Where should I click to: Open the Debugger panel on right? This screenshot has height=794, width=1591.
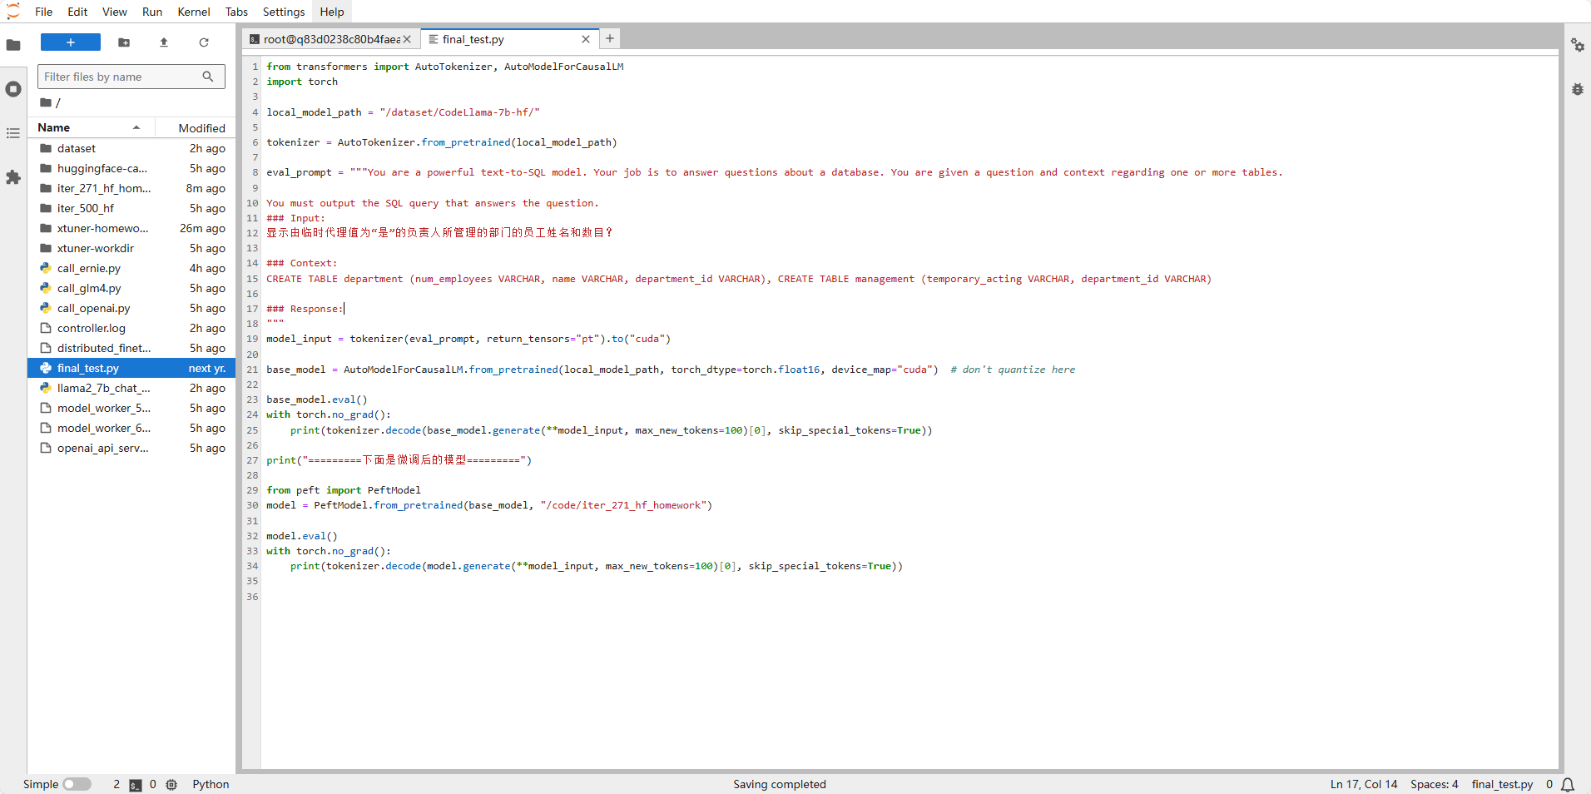(1577, 89)
